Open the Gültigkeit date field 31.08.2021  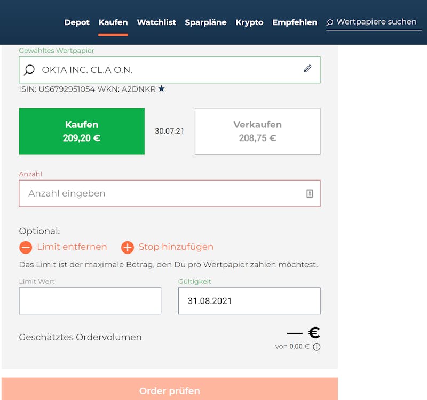[249, 301]
